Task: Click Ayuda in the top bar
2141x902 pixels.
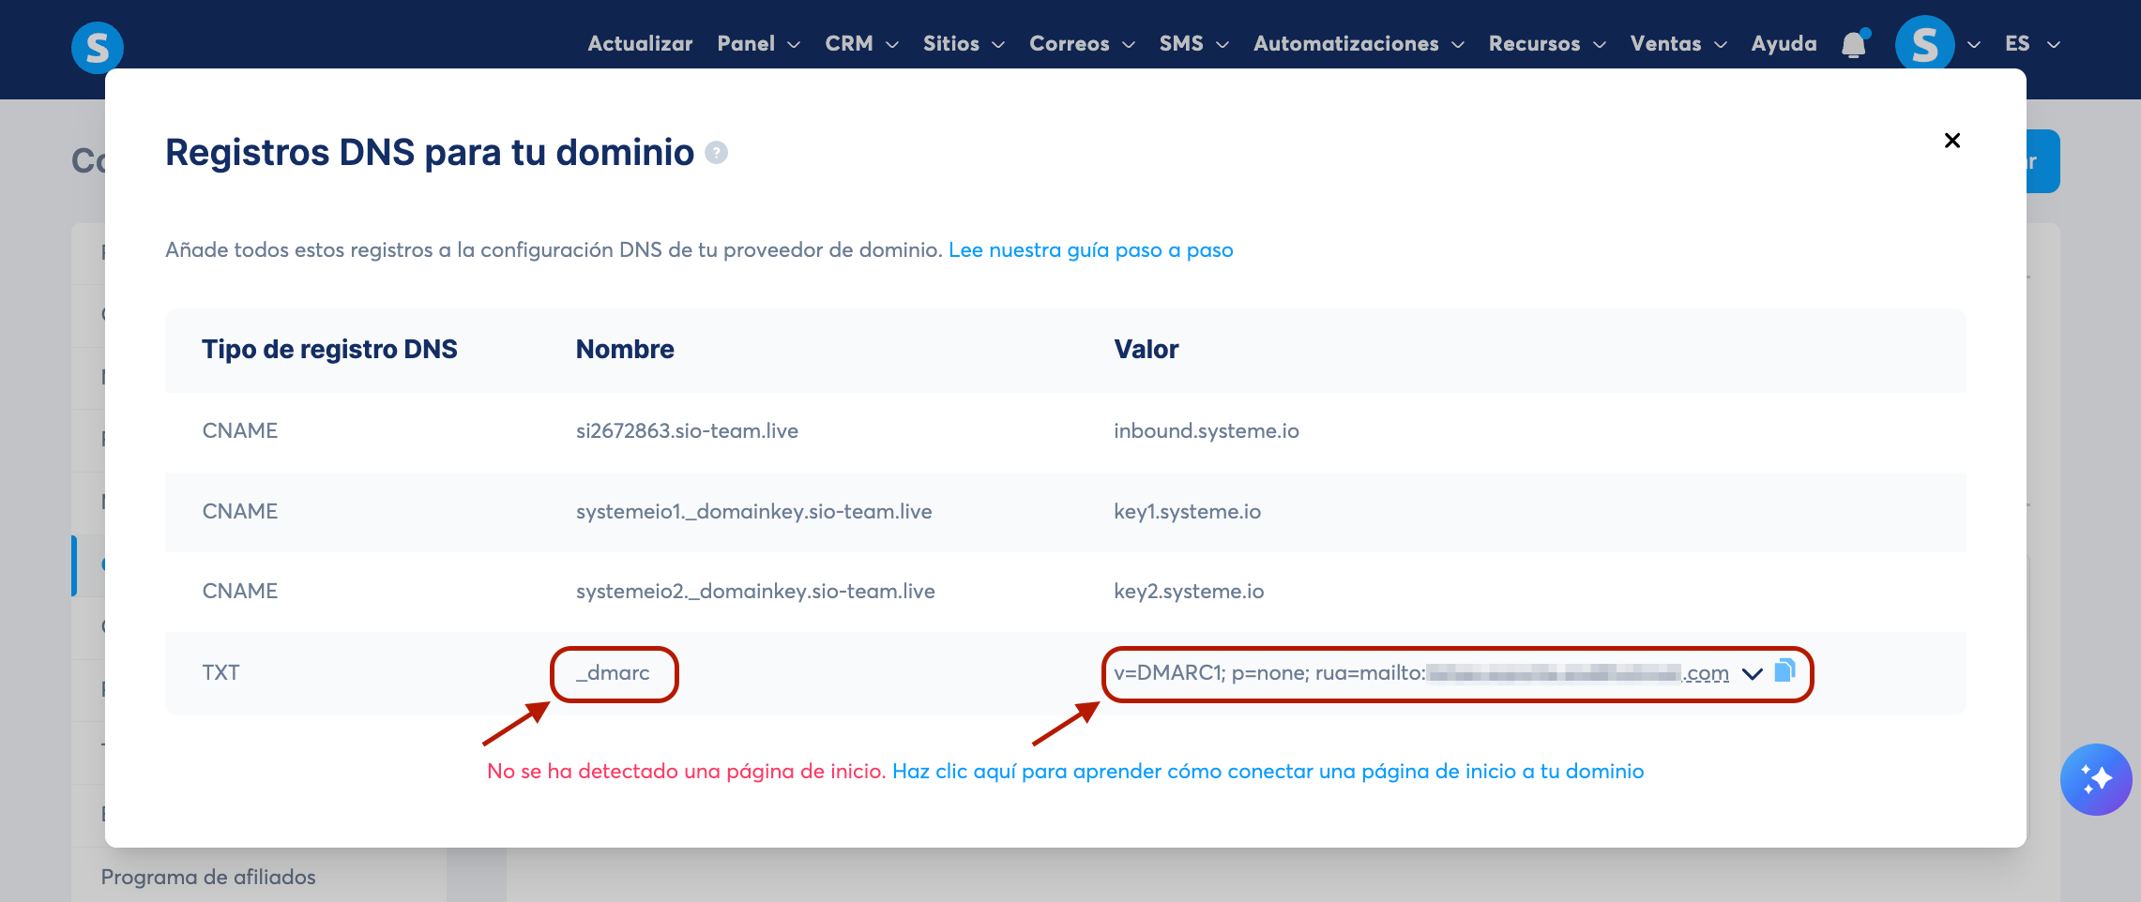Action: pos(1784,44)
